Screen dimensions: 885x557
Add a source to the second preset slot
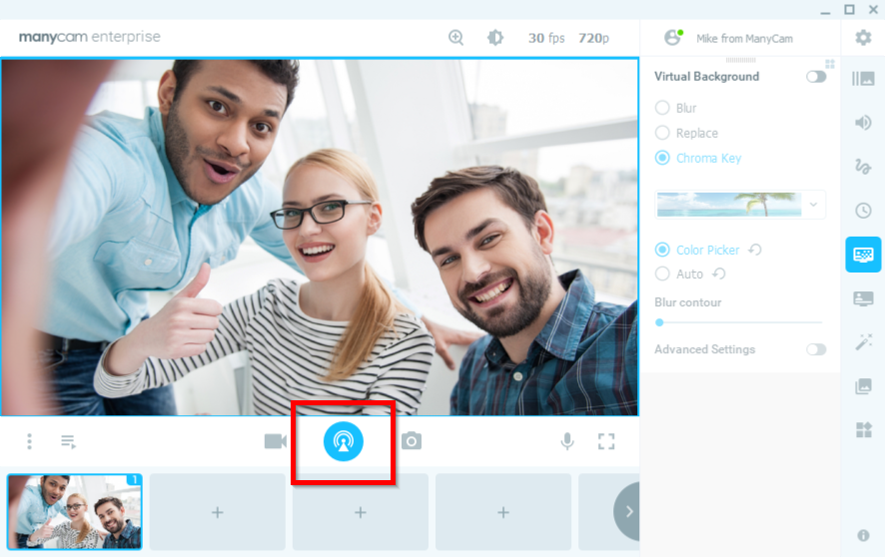coord(218,512)
